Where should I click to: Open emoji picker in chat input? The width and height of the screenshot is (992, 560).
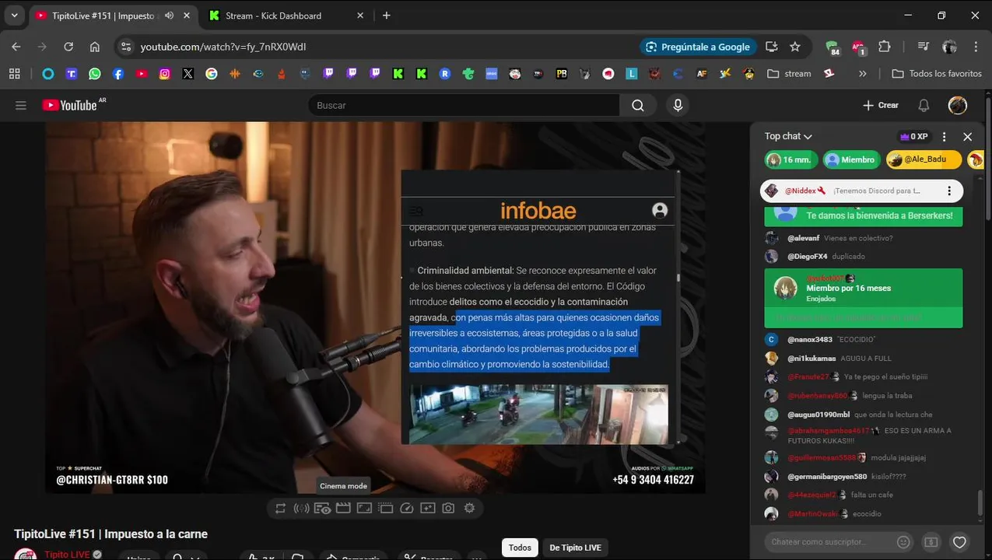(x=903, y=541)
